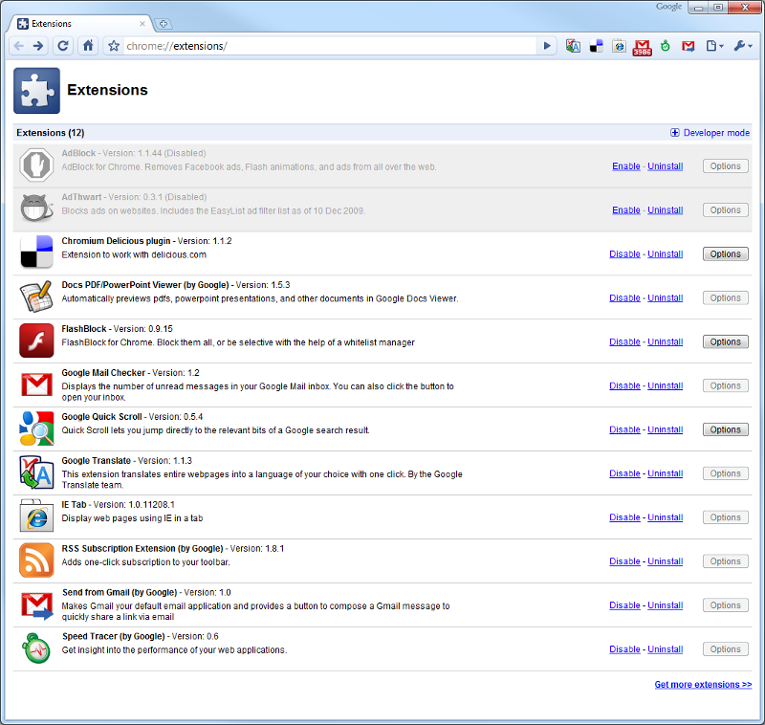
Task: Open FlashBlock Options
Action: click(x=726, y=342)
